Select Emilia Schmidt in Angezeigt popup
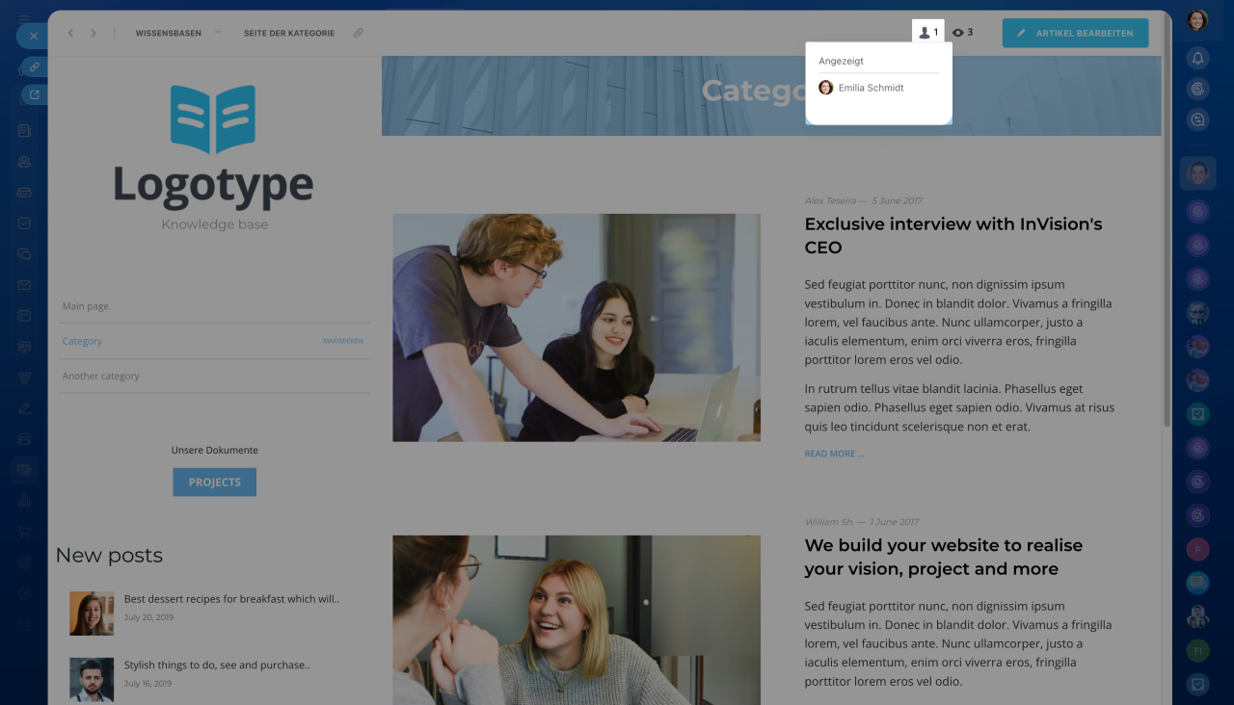The height and width of the screenshot is (705, 1234). coord(870,88)
